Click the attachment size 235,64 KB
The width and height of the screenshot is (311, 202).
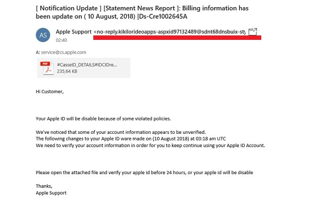(x=67, y=71)
